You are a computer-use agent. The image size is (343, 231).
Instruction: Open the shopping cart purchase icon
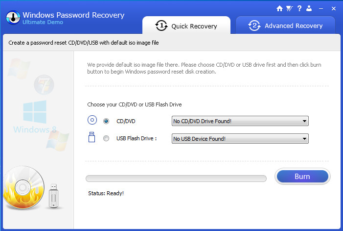(x=289, y=8)
